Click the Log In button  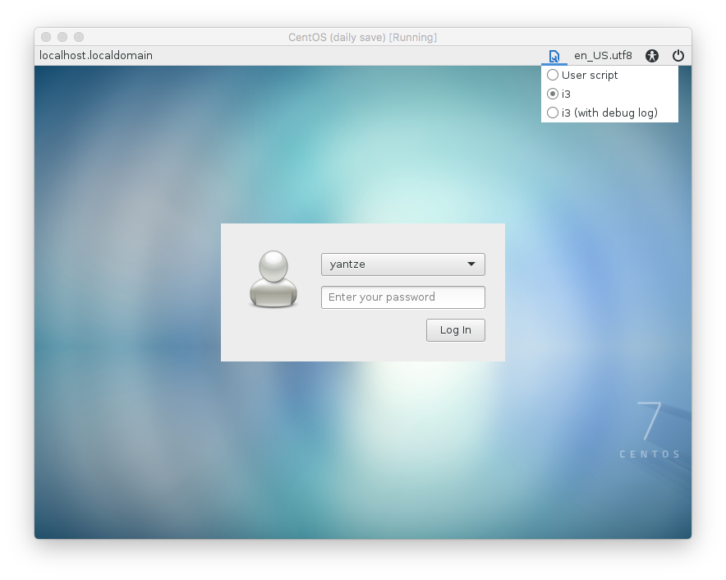point(456,329)
